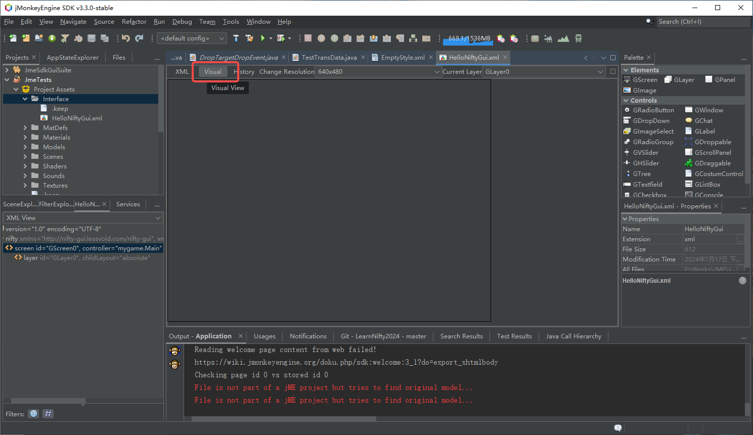Click the Extension property ellipsis button
Screen dimensions: 753x435
point(740,239)
